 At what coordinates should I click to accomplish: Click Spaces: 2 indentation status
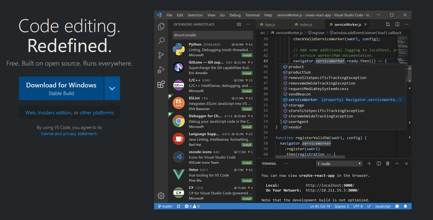tap(342, 206)
